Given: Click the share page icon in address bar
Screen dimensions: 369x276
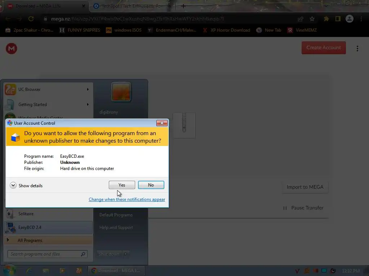Looking at the screenshot, I should click(301, 19).
